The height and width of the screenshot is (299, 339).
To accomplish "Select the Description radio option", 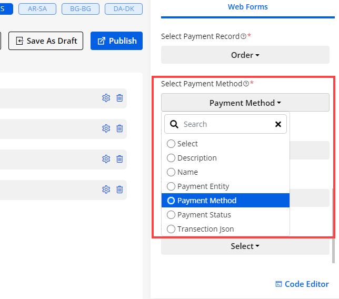I will [x=171, y=158].
